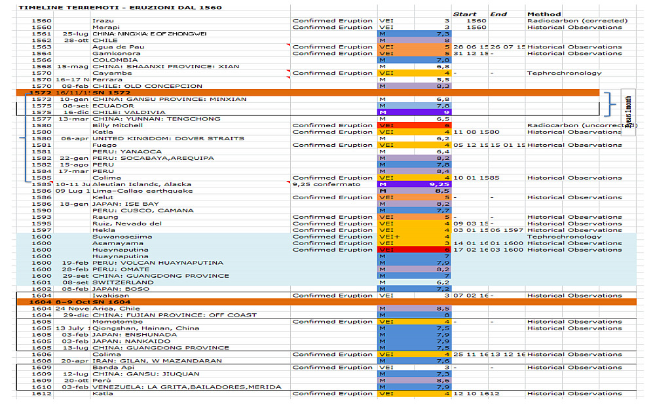Select UNITED KINGDOM: DOVER STRAITS cell

(x=168, y=139)
